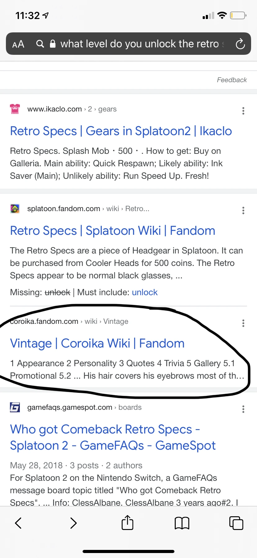Open the Share sheet in Safari

coord(127,523)
